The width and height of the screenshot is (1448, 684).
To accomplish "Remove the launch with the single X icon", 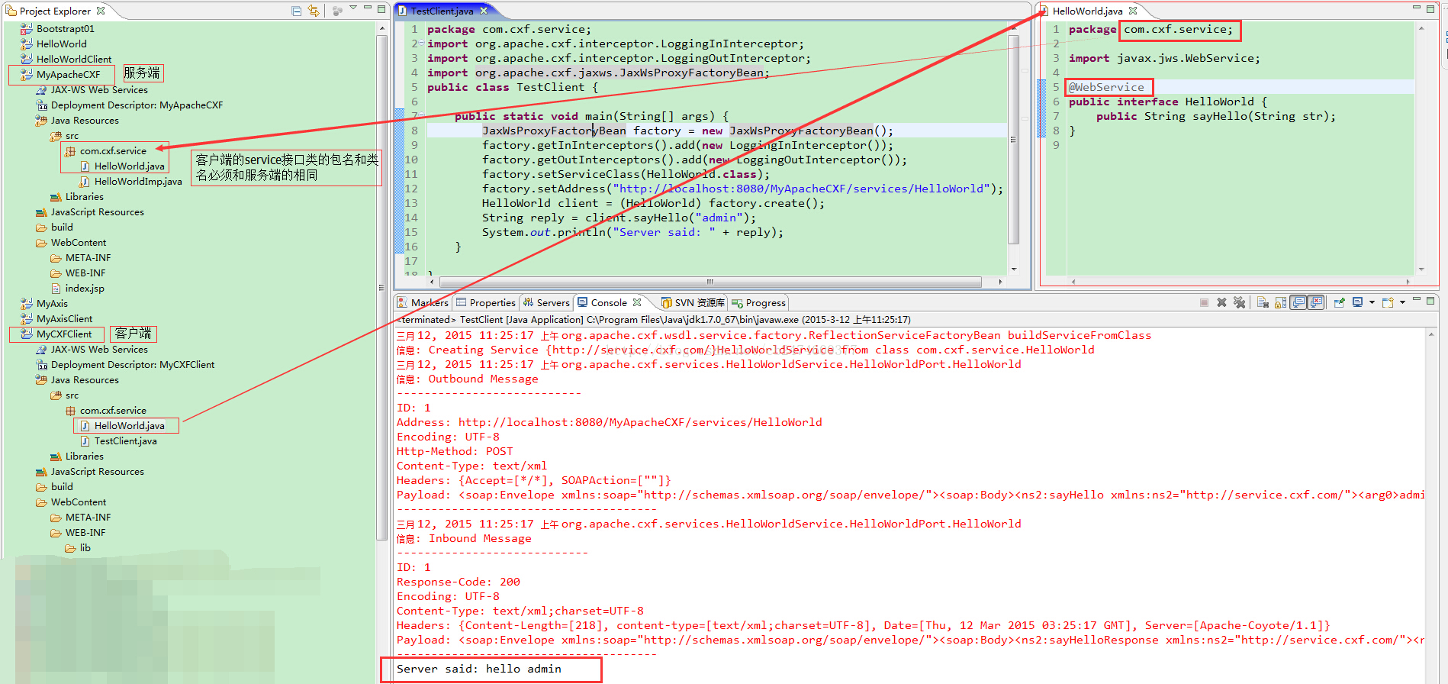I will (1221, 303).
